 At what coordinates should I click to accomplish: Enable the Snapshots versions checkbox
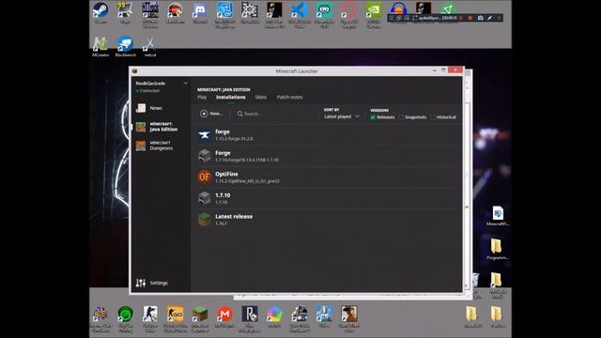click(401, 117)
